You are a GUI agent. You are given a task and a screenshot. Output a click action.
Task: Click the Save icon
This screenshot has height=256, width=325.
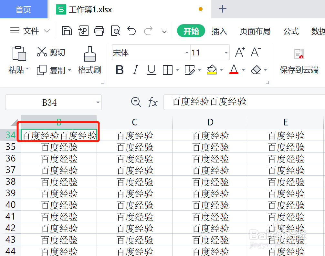pos(67,31)
